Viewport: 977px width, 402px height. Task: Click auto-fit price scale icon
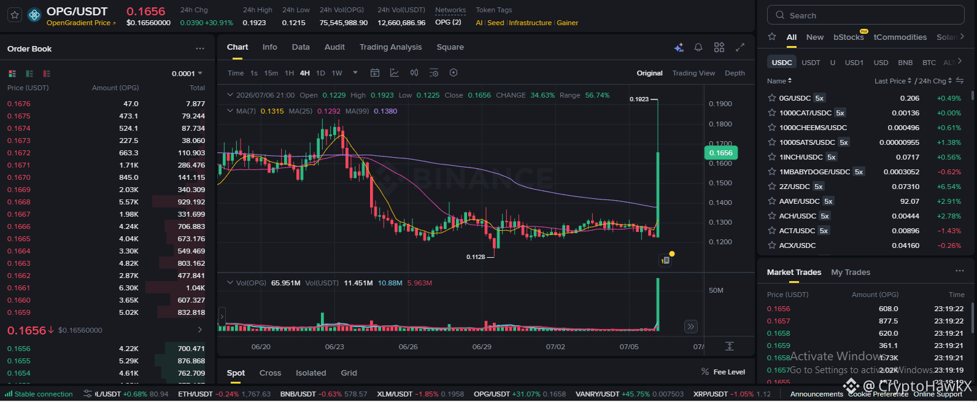(x=729, y=346)
